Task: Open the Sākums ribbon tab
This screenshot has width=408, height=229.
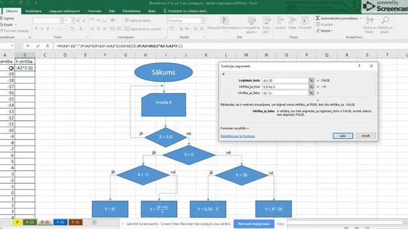Action: 11,11
